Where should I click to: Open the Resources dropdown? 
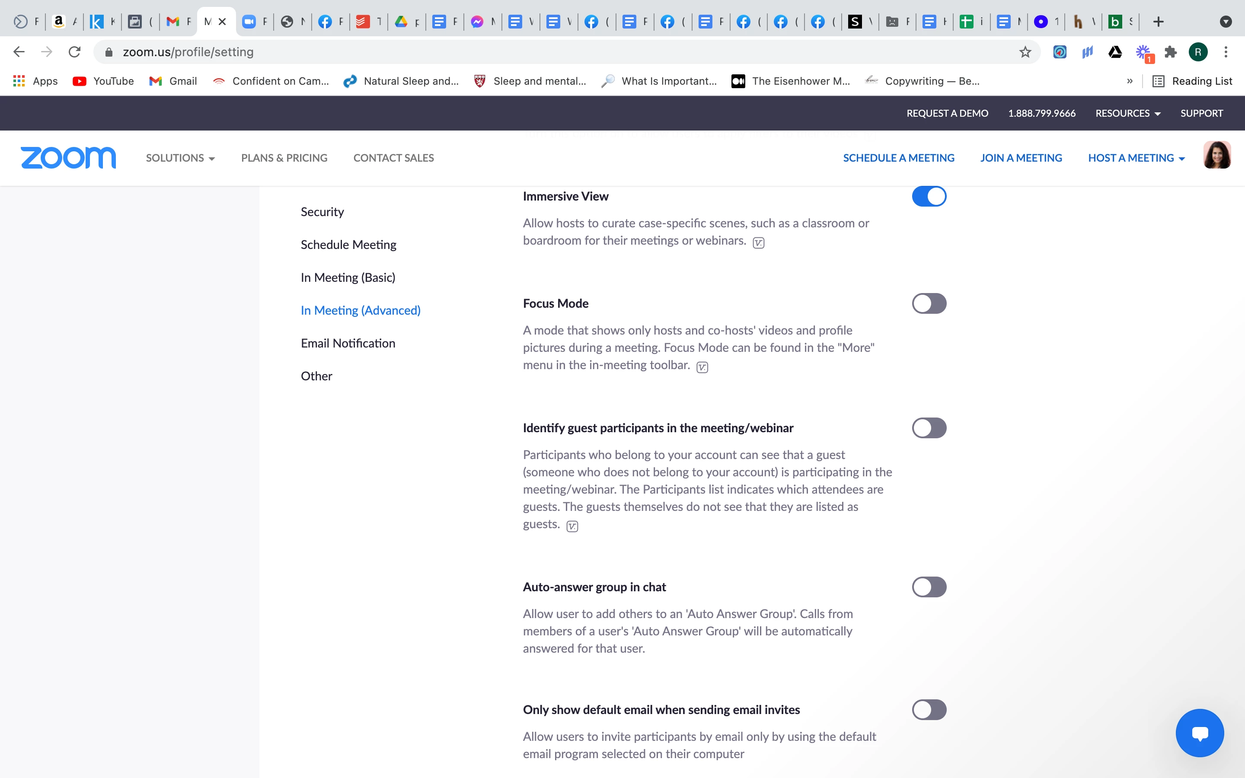(1128, 113)
